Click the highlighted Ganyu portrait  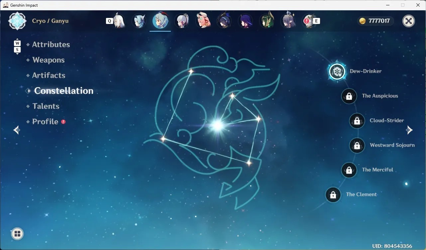click(x=160, y=21)
